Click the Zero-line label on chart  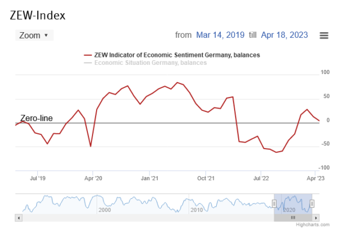tap(36, 118)
